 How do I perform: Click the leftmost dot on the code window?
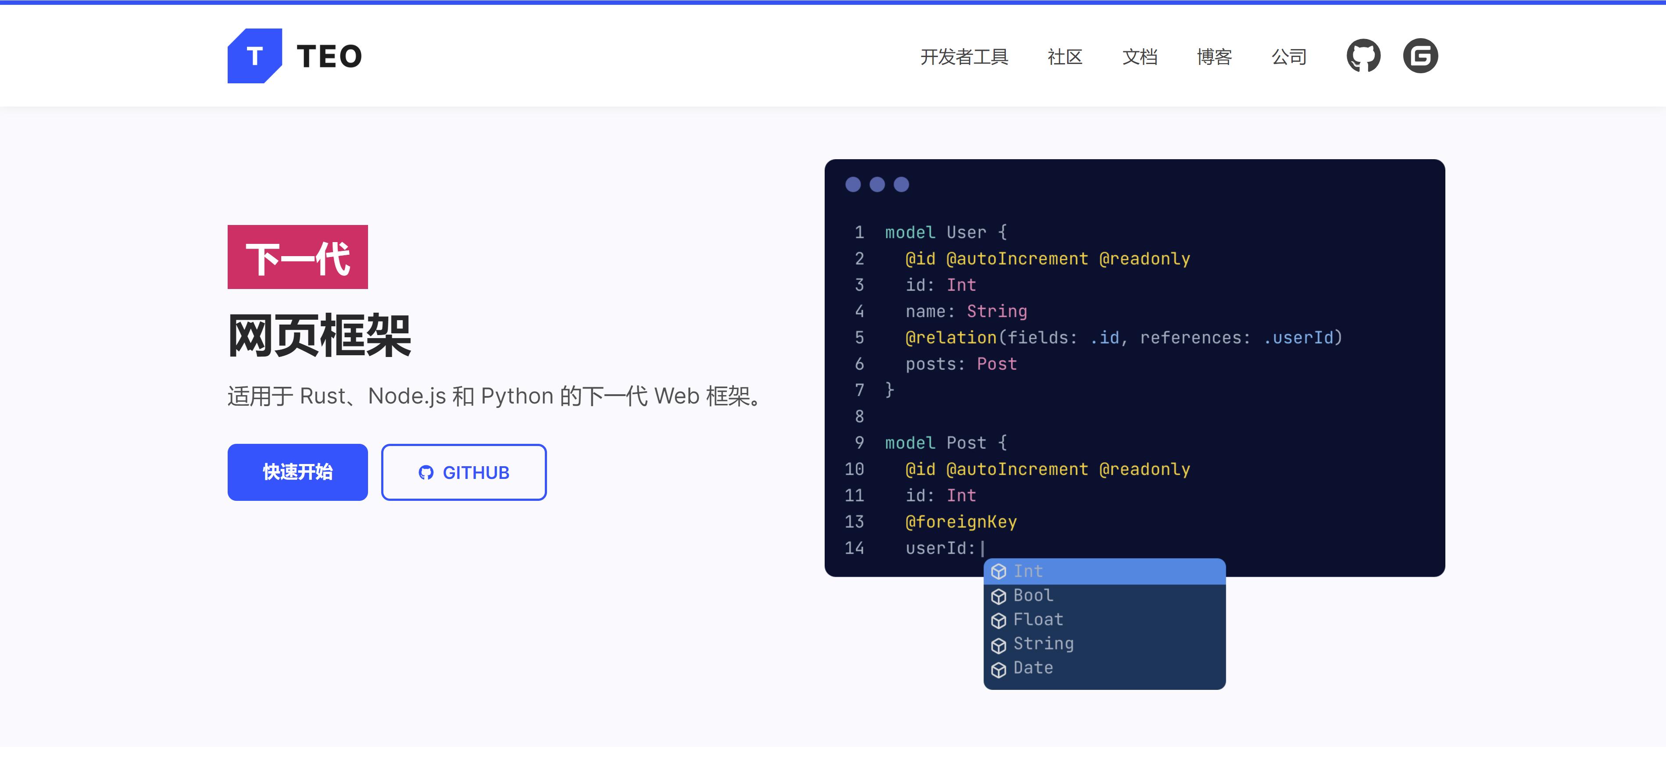coord(853,184)
